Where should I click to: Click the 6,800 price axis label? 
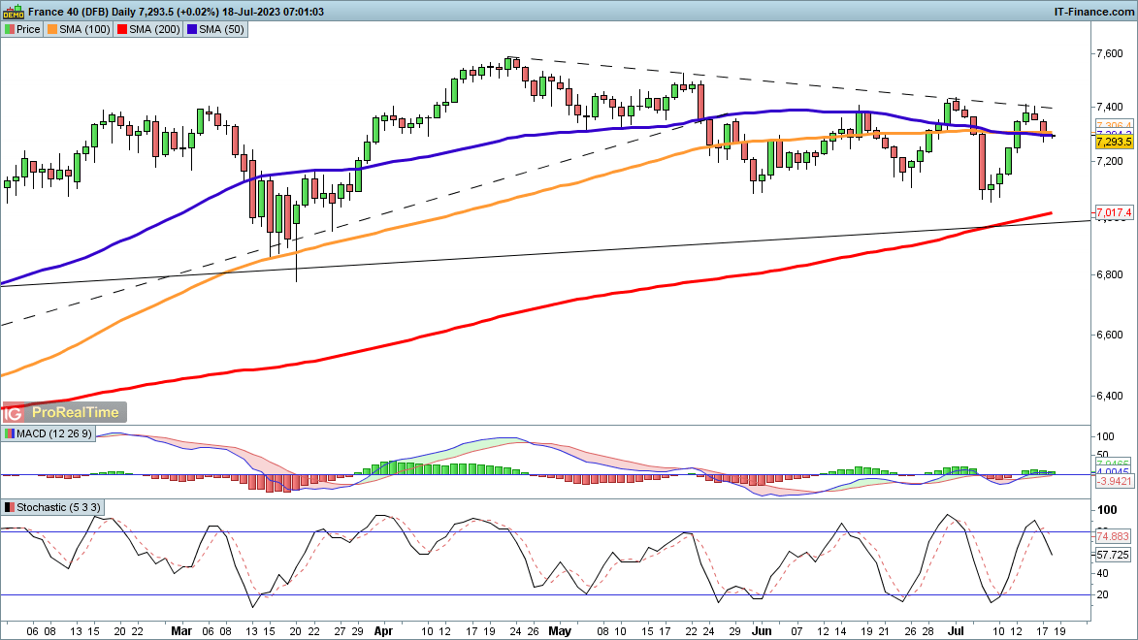click(x=1111, y=275)
